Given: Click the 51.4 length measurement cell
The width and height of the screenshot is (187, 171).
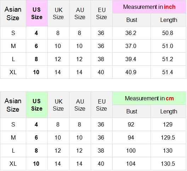Looking at the screenshot, I should (x=168, y=72).
